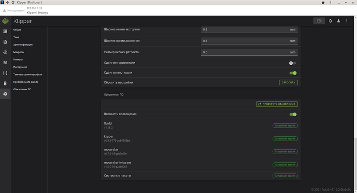Click the browser reload icon
This screenshot has height=193, width=357.
coord(13,2)
